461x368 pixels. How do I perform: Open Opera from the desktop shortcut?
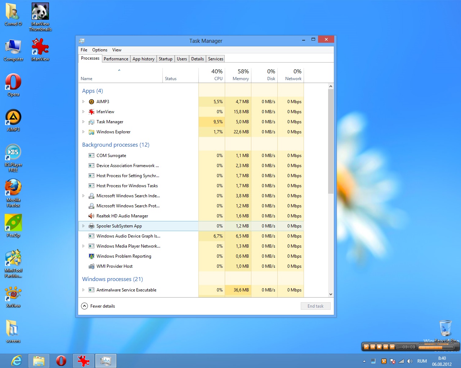[13, 85]
